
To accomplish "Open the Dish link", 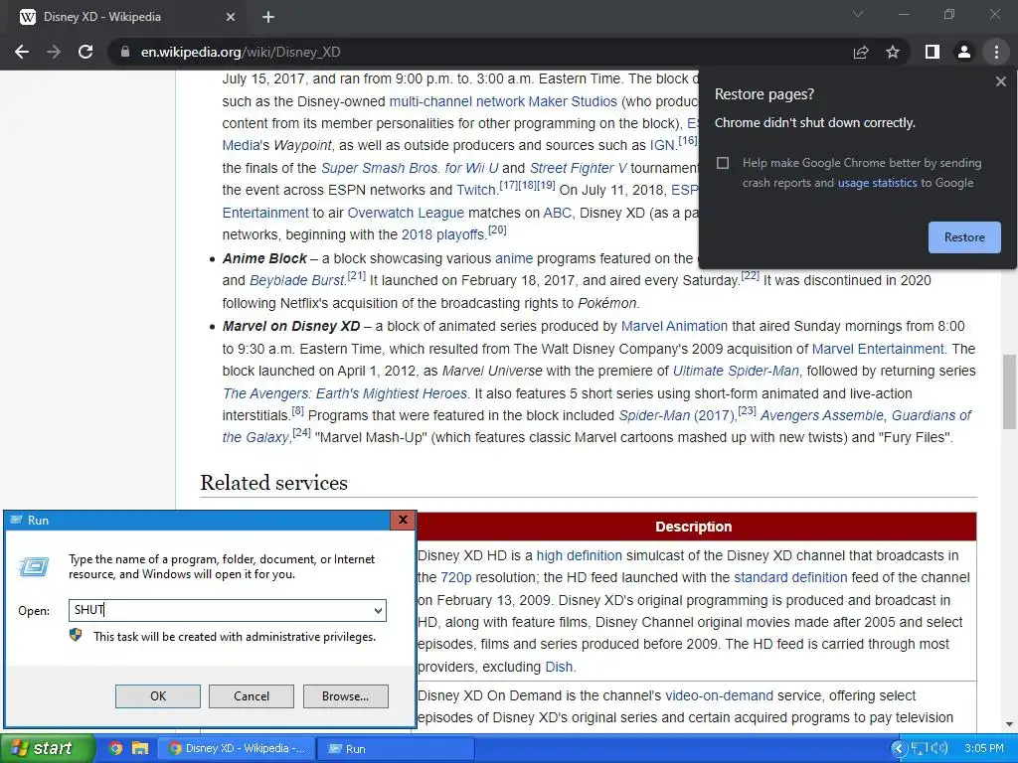I will coord(559,667).
